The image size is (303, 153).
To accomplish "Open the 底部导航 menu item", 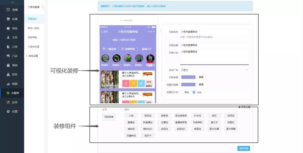I will tap(32, 37).
